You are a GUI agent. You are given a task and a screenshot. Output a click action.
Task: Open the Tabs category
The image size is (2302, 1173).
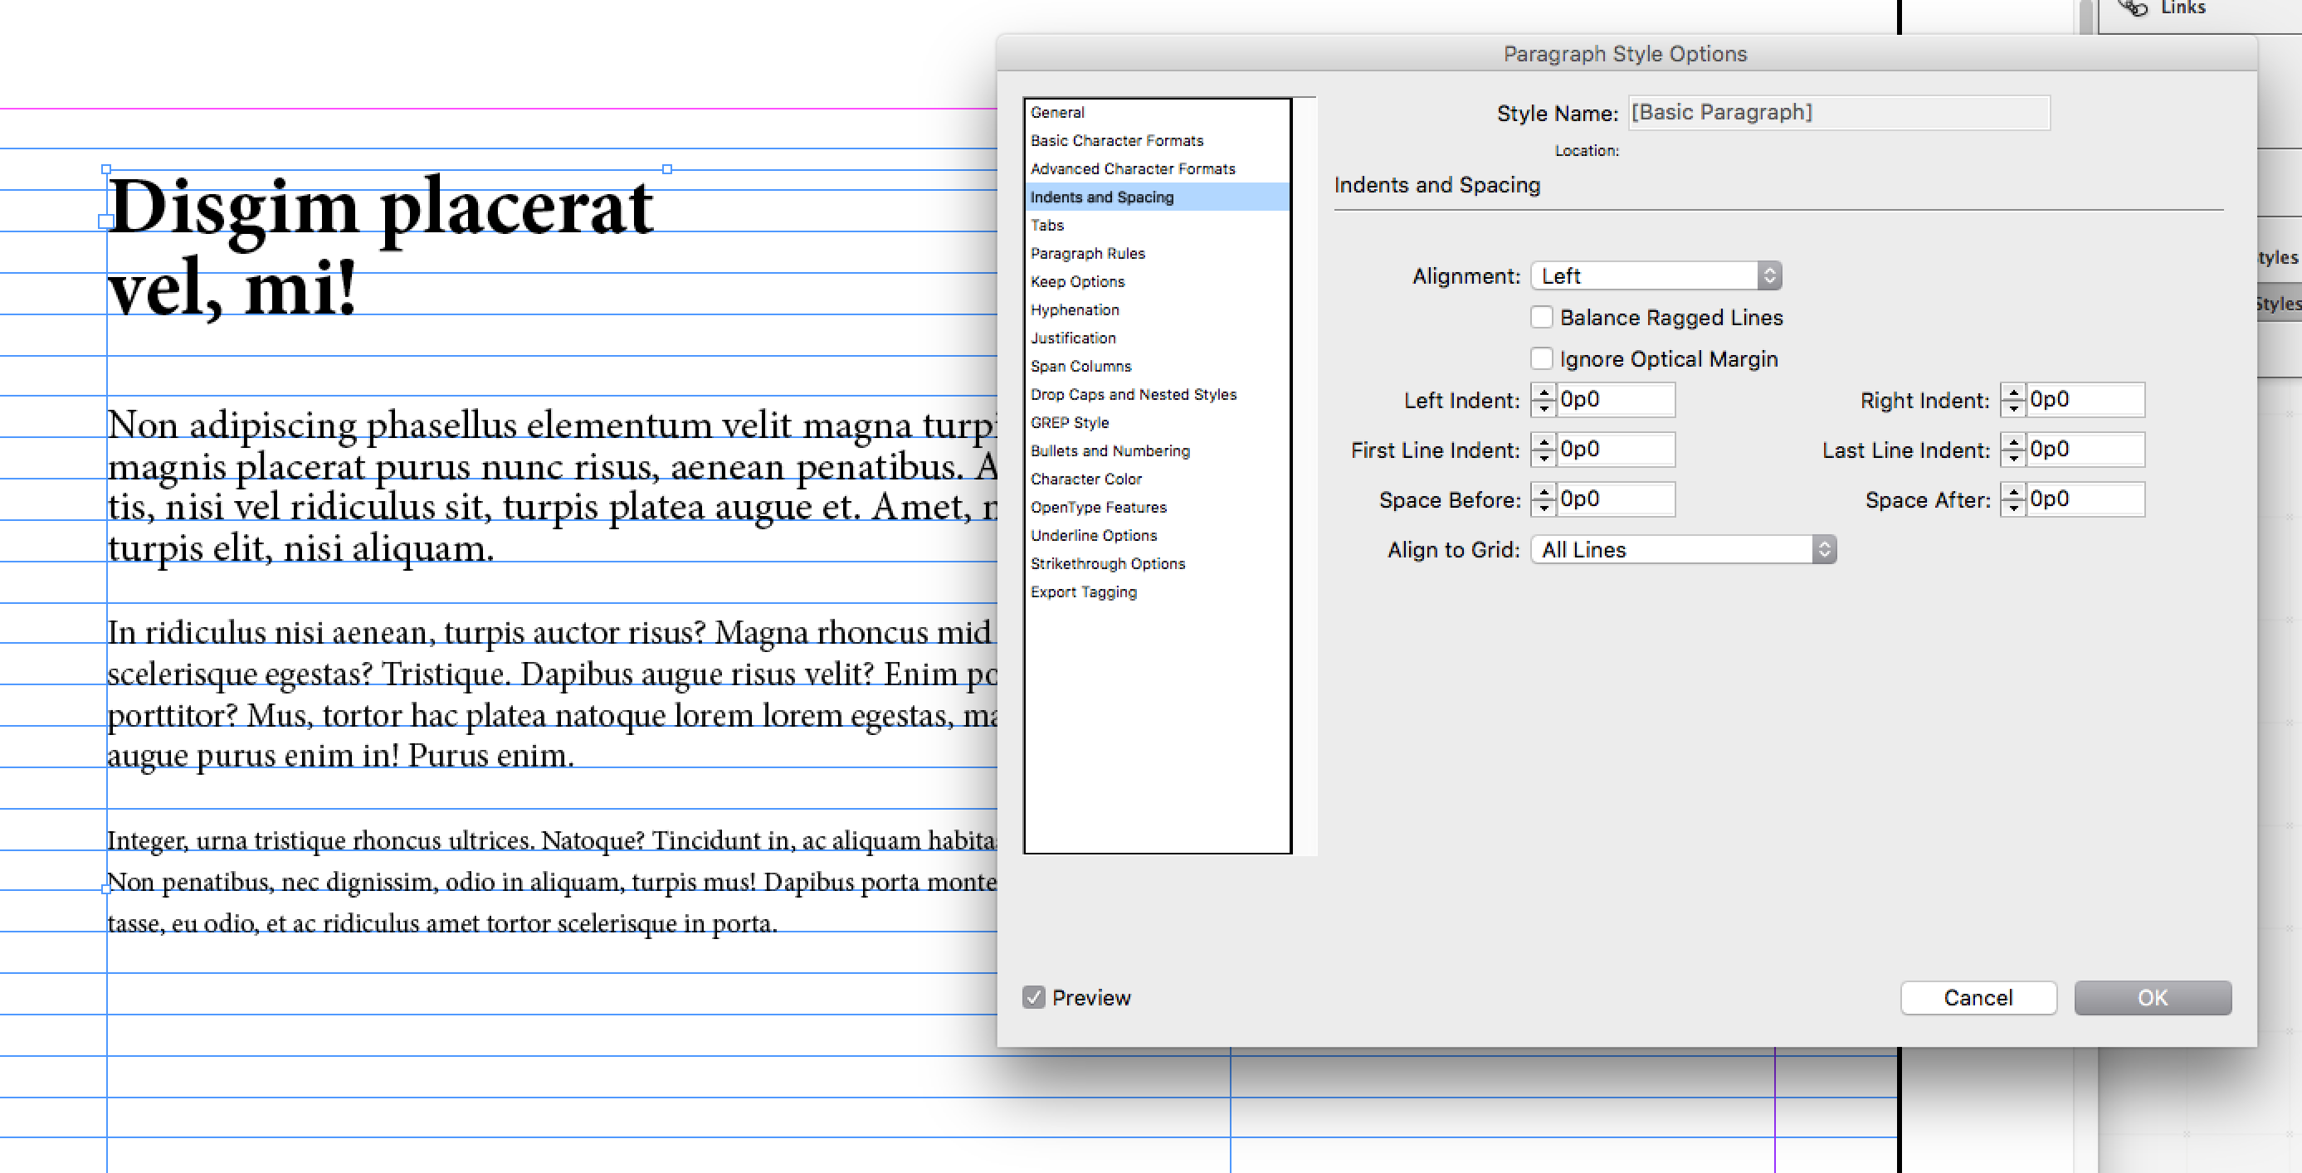point(1156,225)
